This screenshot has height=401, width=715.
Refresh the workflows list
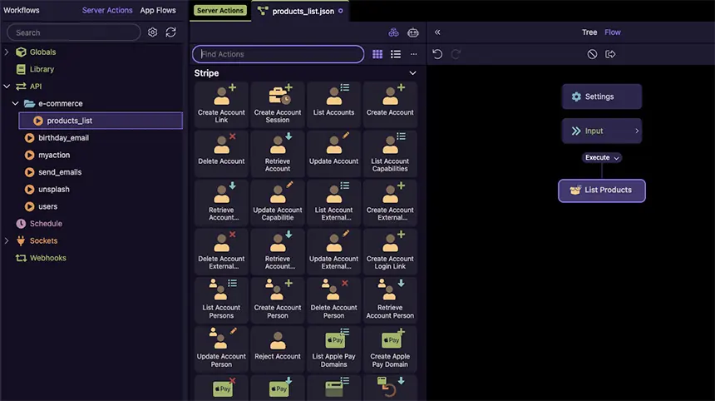point(171,32)
